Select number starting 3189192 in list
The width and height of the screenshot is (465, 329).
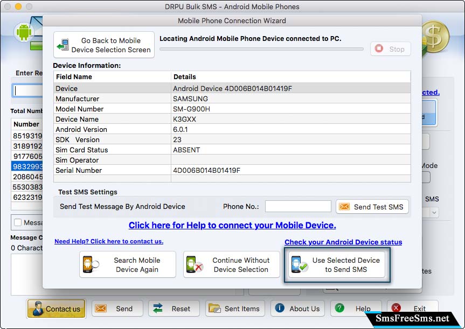[27, 146]
